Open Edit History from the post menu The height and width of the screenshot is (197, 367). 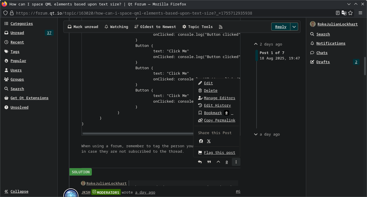point(214,105)
